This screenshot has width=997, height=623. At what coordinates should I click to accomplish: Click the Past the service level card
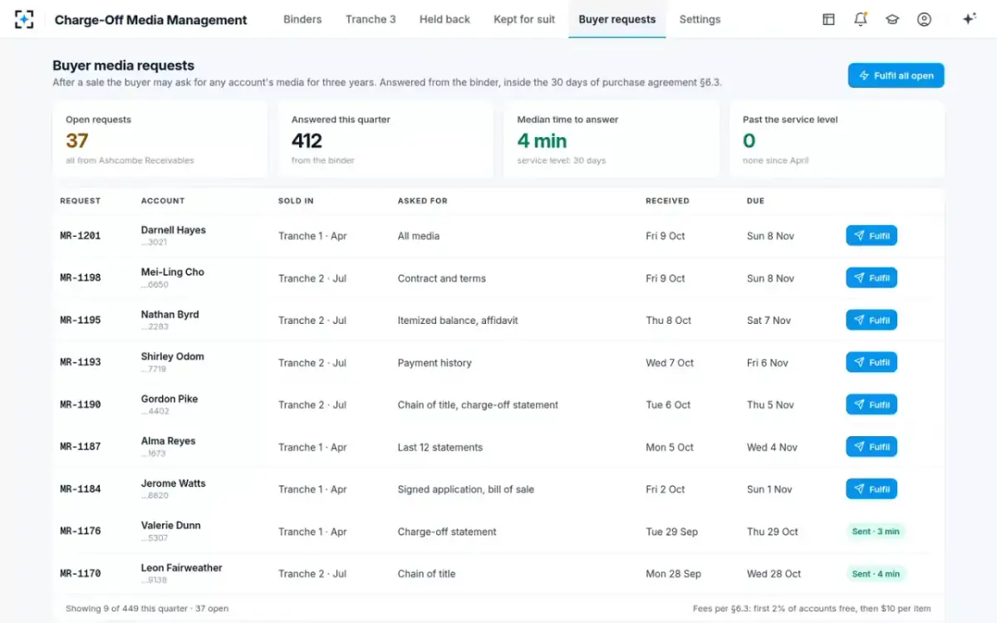coord(837,140)
